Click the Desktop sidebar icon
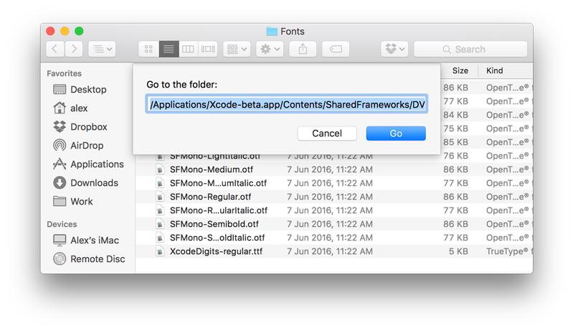The width and height of the screenshot is (573, 331). click(x=60, y=89)
